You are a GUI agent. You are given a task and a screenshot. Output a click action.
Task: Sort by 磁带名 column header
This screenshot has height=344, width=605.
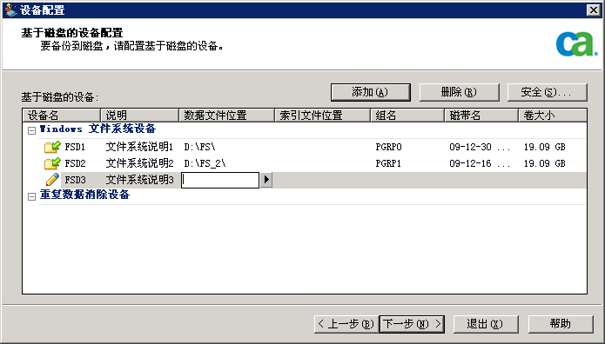[x=481, y=116]
